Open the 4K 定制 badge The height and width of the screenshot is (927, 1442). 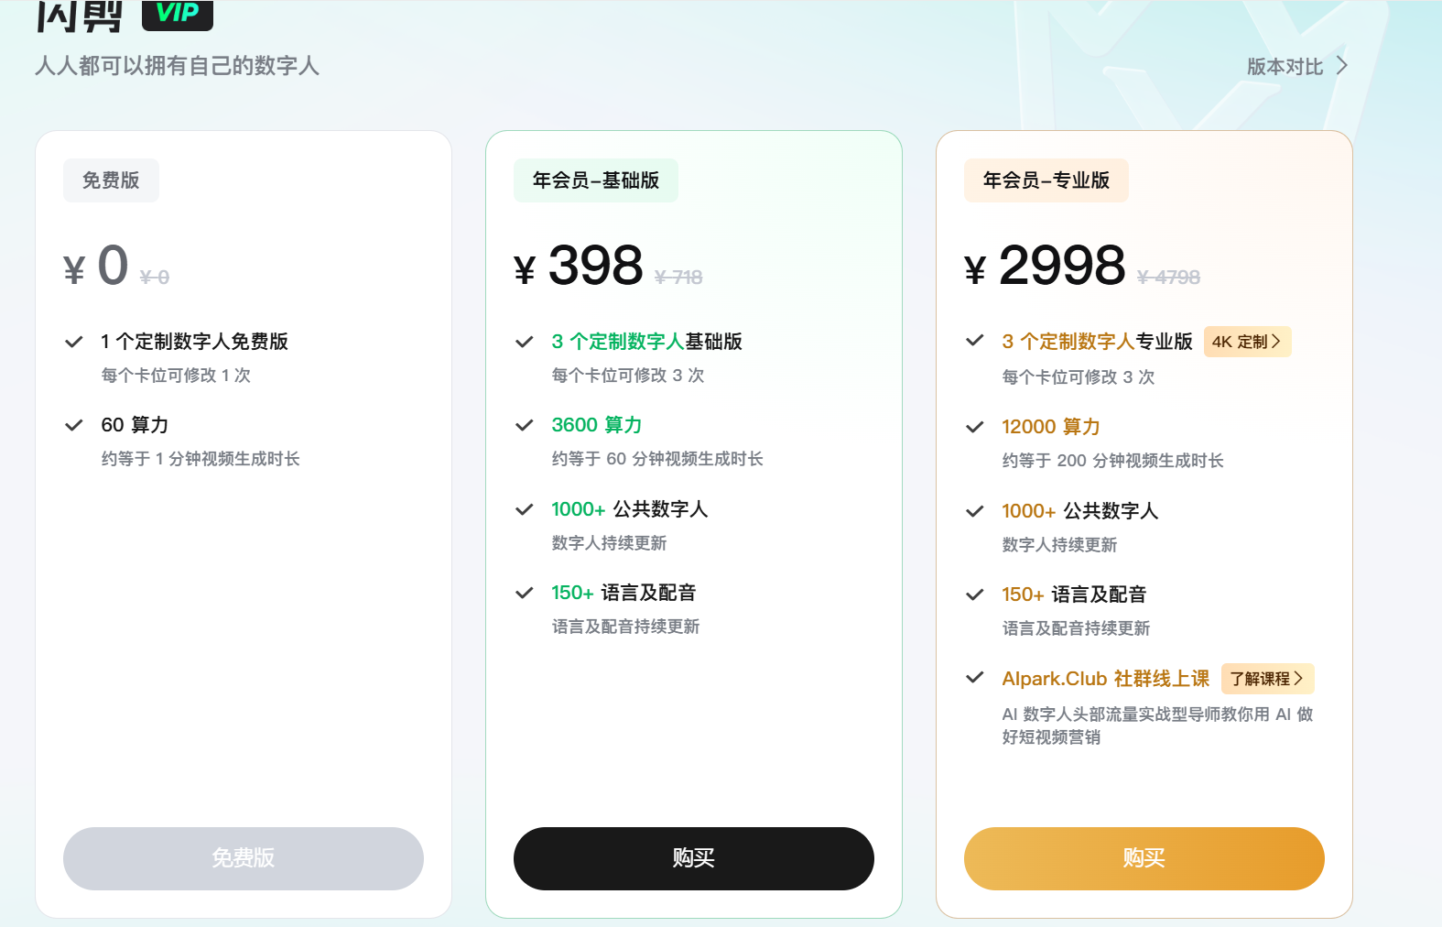[1247, 342]
